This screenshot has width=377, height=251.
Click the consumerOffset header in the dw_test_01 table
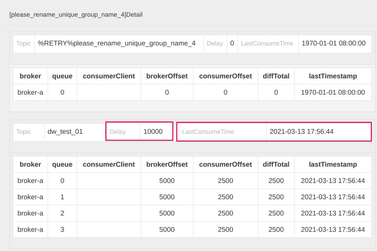pyautogui.click(x=225, y=164)
